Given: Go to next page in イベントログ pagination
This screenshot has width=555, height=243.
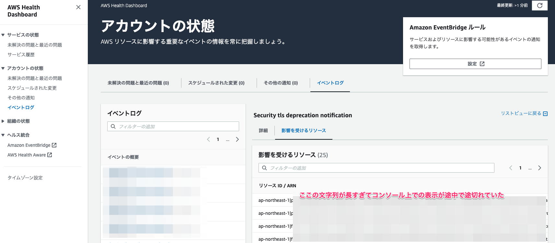Looking at the screenshot, I should (237, 139).
